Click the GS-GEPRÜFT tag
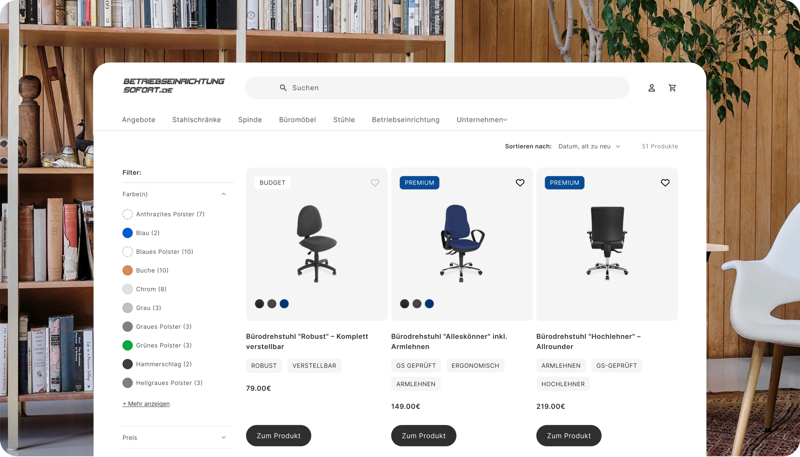Viewport: 800px width, 457px height. click(617, 366)
